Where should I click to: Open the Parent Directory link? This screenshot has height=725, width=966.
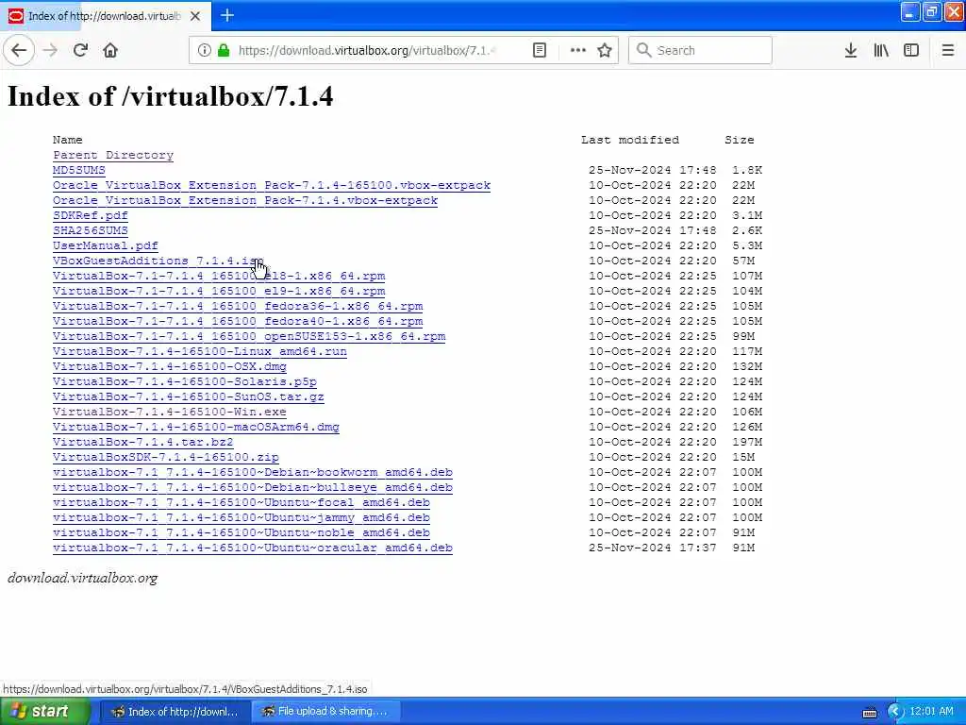pyautogui.click(x=113, y=156)
